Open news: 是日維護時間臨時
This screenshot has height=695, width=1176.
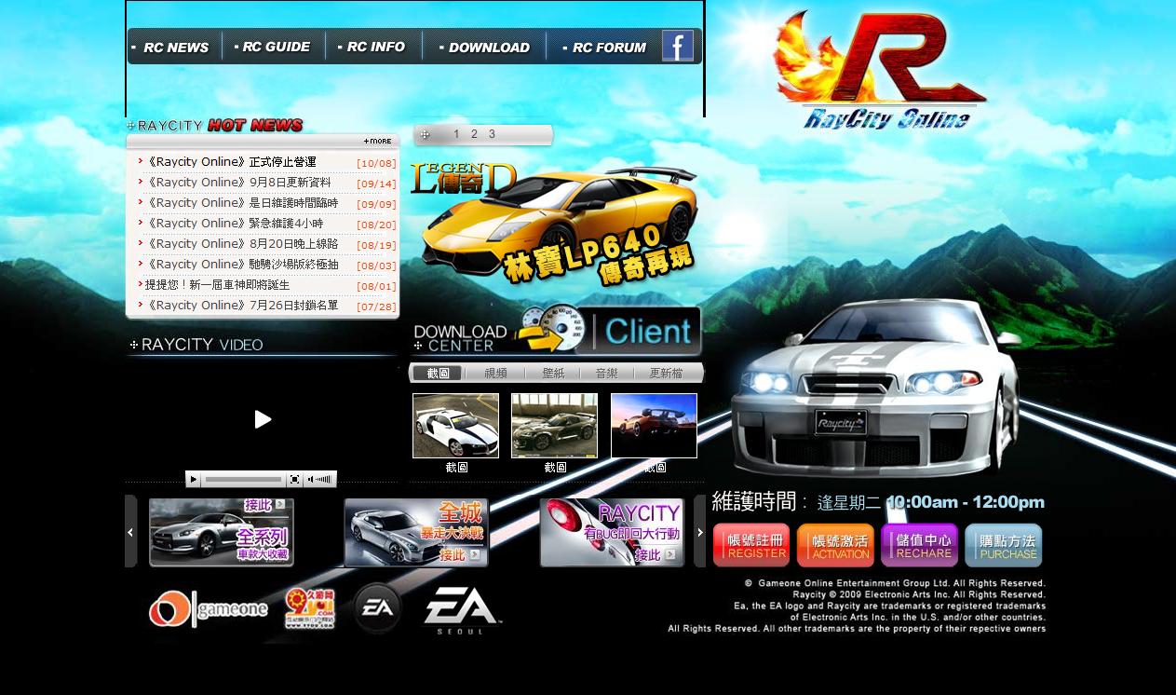coord(242,203)
